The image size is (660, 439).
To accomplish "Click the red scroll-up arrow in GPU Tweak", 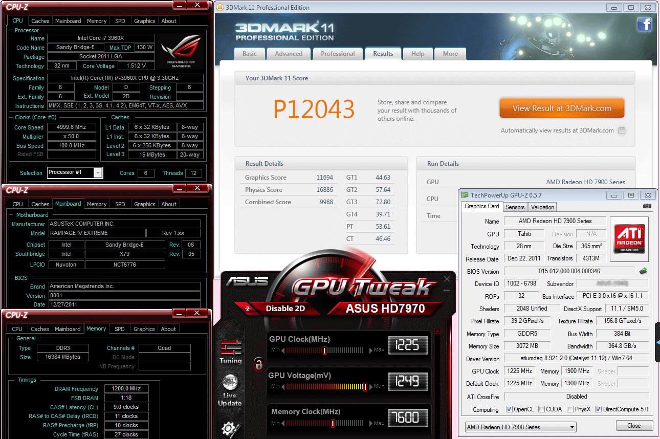I will coord(437,331).
